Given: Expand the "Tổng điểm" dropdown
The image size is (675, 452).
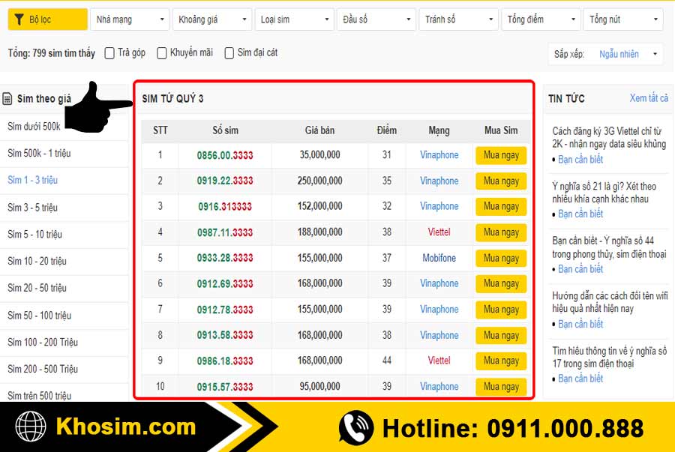Looking at the screenshot, I should pos(541,19).
